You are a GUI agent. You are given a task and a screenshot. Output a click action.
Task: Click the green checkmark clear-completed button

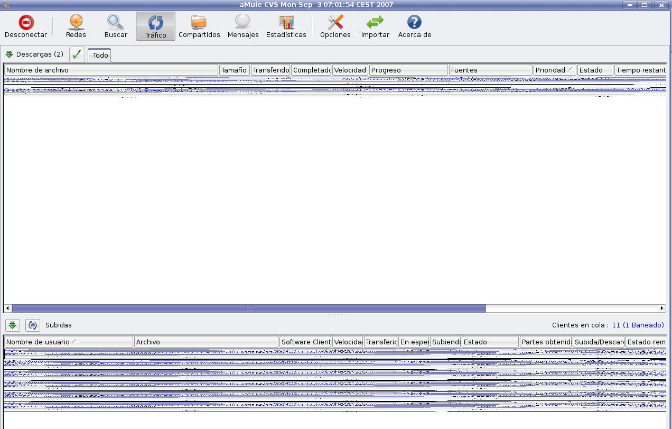(x=77, y=54)
